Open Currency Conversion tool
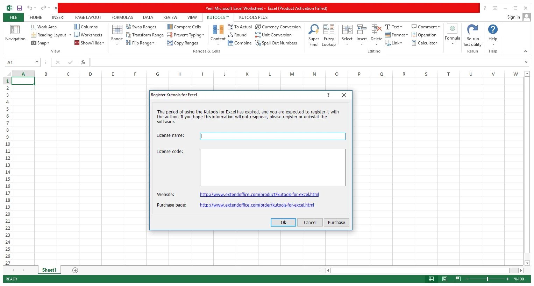534x286 pixels. point(278,27)
